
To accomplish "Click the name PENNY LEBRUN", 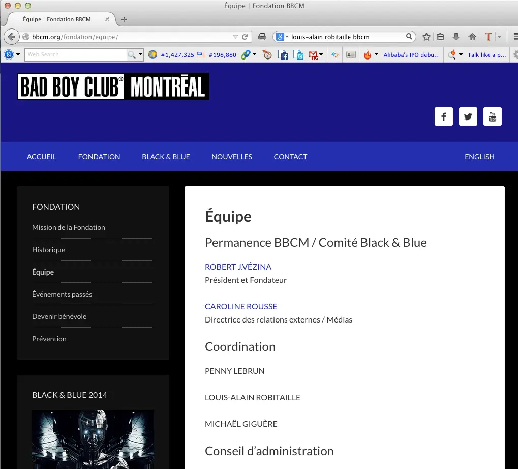I will (x=234, y=371).
